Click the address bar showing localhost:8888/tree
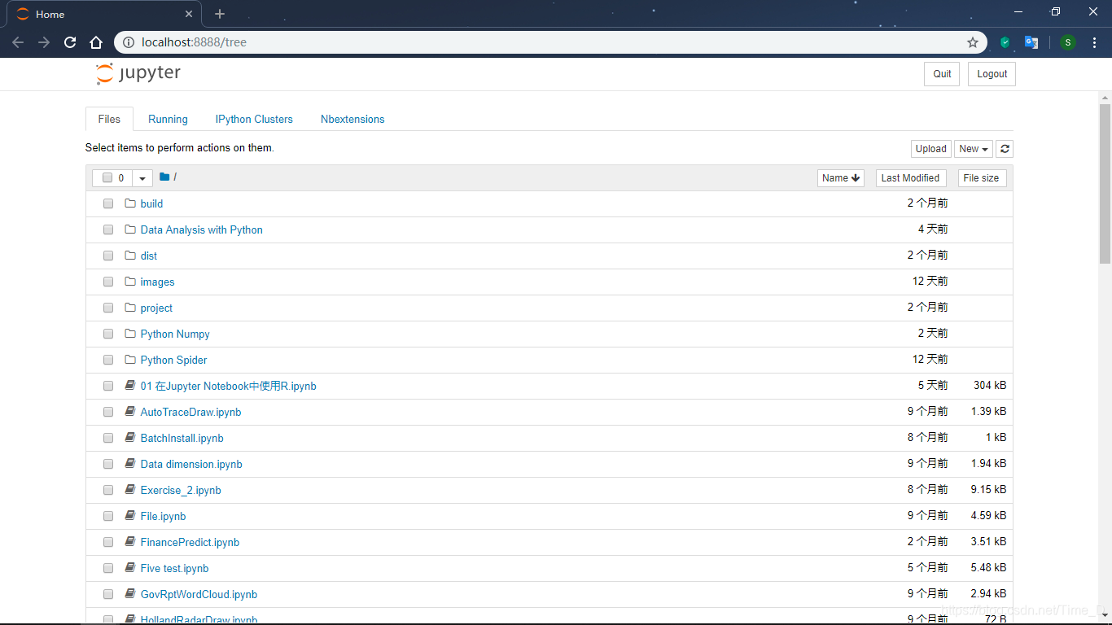Image resolution: width=1112 pixels, height=625 pixels. click(x=549, y=42)
